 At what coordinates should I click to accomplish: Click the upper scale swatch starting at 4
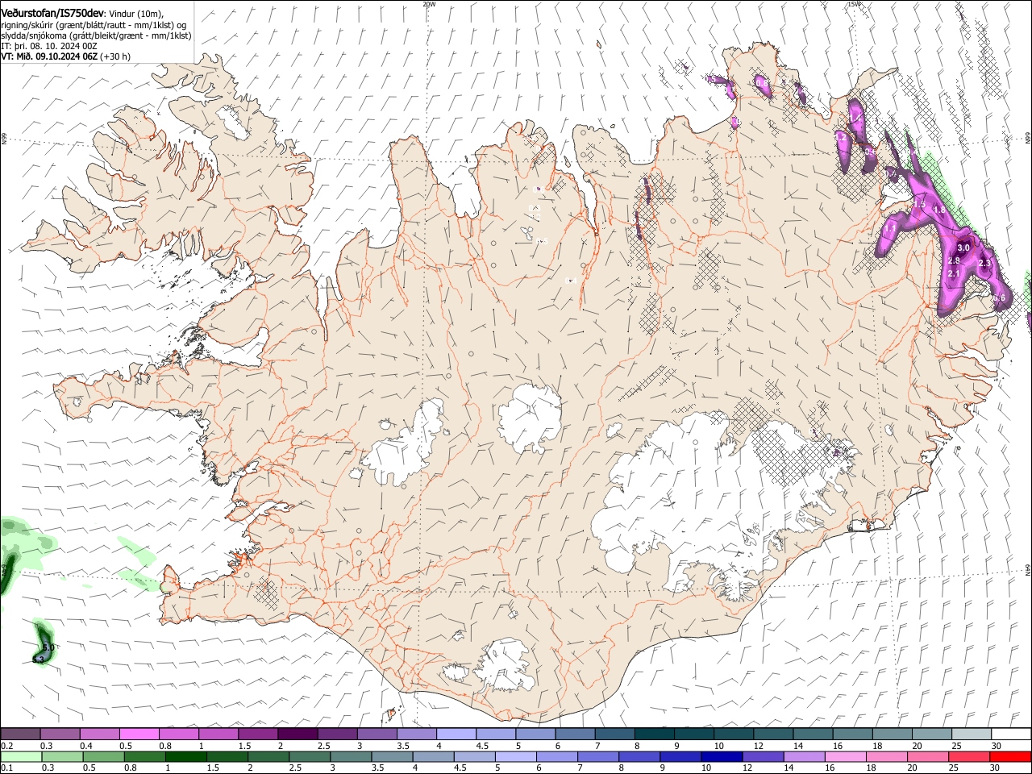click(456, 734)
